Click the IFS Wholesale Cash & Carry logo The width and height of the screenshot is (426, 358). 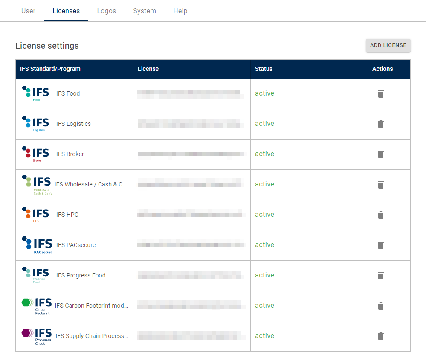click(x=37, y=185)
